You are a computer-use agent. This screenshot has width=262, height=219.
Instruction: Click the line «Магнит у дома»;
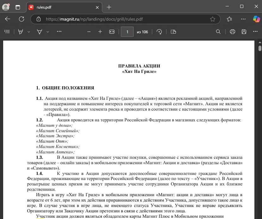(x=54, y=125)
